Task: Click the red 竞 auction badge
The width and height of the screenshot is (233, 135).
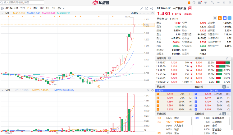Action: [x=190, y=8]
